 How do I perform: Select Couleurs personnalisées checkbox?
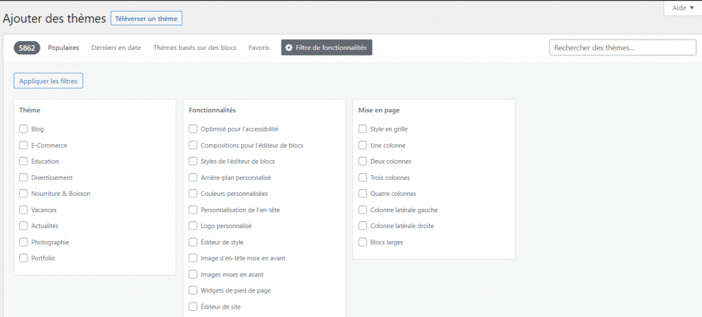click(x=193, y=193)
